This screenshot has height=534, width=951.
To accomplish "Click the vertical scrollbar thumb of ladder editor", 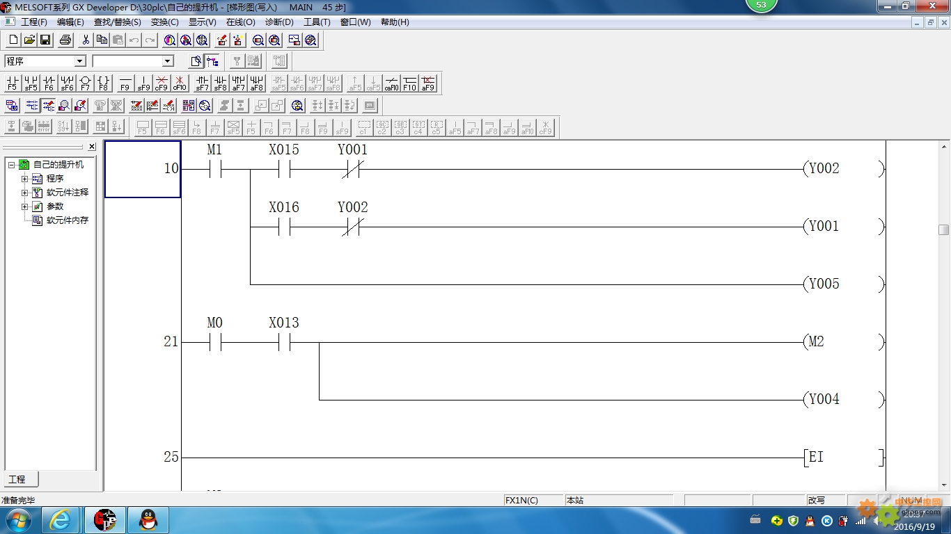I will 944,229.
